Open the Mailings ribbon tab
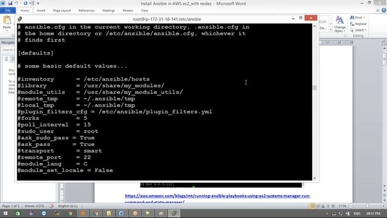 [109, 10]
